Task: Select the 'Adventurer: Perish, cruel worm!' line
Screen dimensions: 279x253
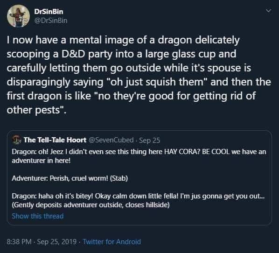Action: [x=70, y=178]
